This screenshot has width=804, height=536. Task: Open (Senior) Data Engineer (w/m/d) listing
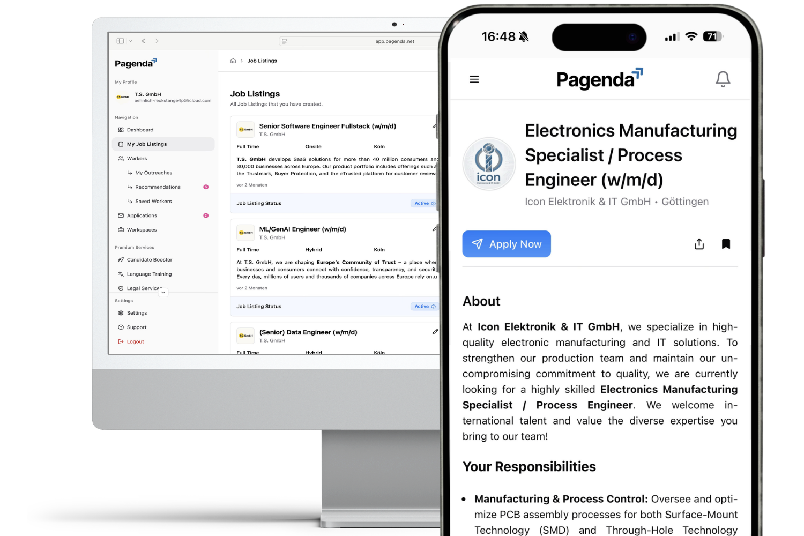coord(308,332)
